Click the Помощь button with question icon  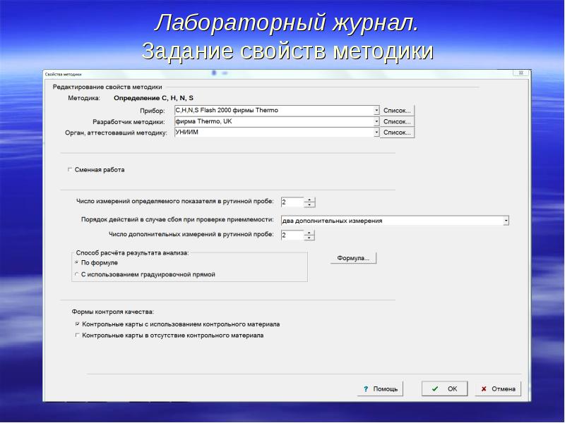point(380,388)
